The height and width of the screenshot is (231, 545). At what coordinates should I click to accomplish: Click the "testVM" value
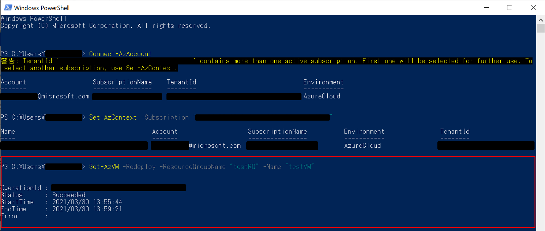click(x=300, y=167)
